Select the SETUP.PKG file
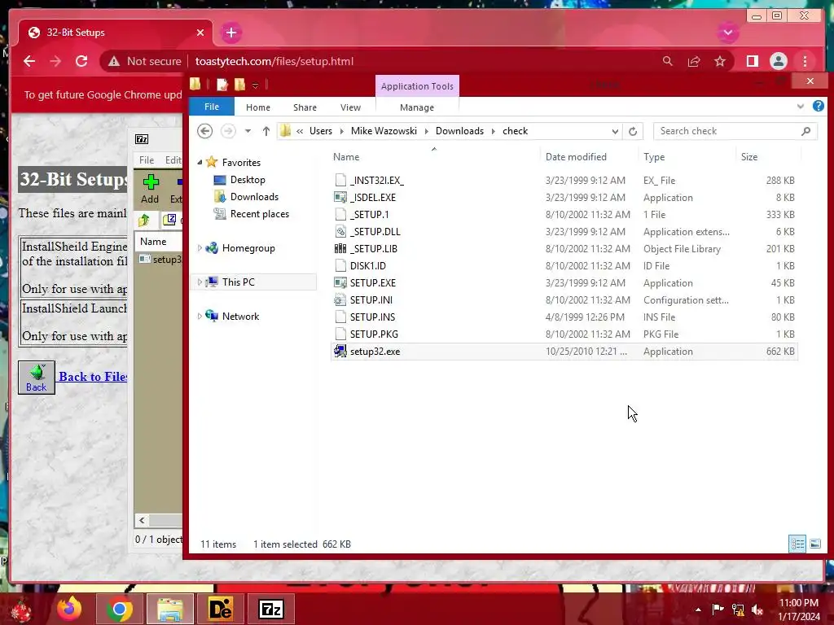 click(374, 334)
